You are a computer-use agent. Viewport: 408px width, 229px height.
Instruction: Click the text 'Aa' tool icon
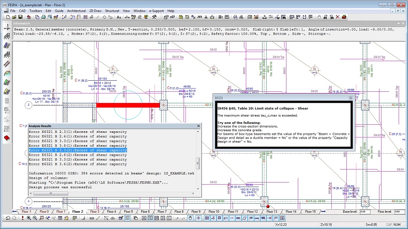coord(119,17)
